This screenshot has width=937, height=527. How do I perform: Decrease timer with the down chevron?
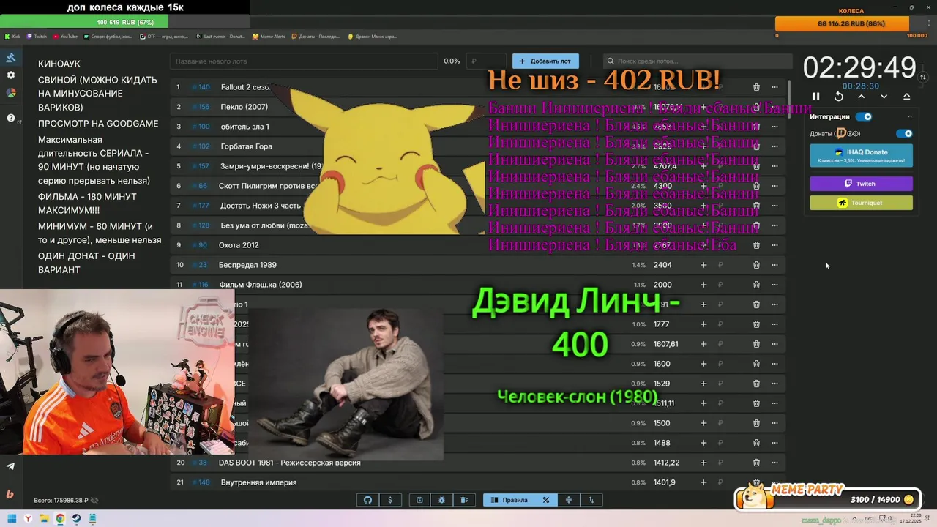click(x=884, y=97)
